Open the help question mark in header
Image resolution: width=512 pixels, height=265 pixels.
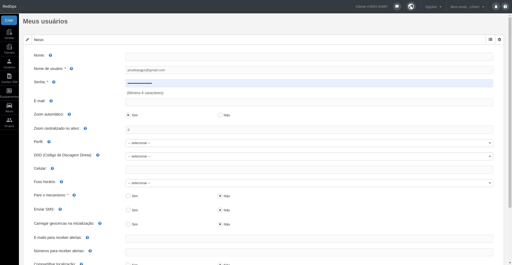coord(505,7)
